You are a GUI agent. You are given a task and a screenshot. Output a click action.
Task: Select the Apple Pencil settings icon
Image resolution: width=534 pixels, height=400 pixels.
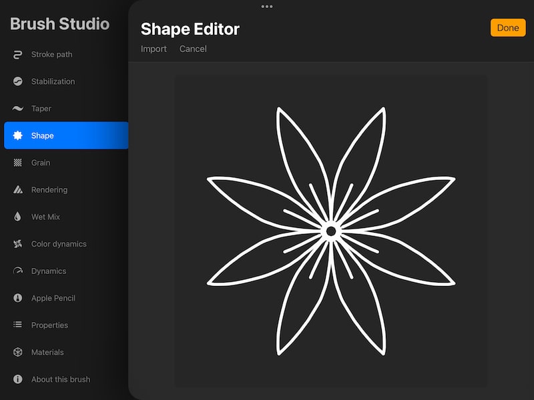click(16, 298)
